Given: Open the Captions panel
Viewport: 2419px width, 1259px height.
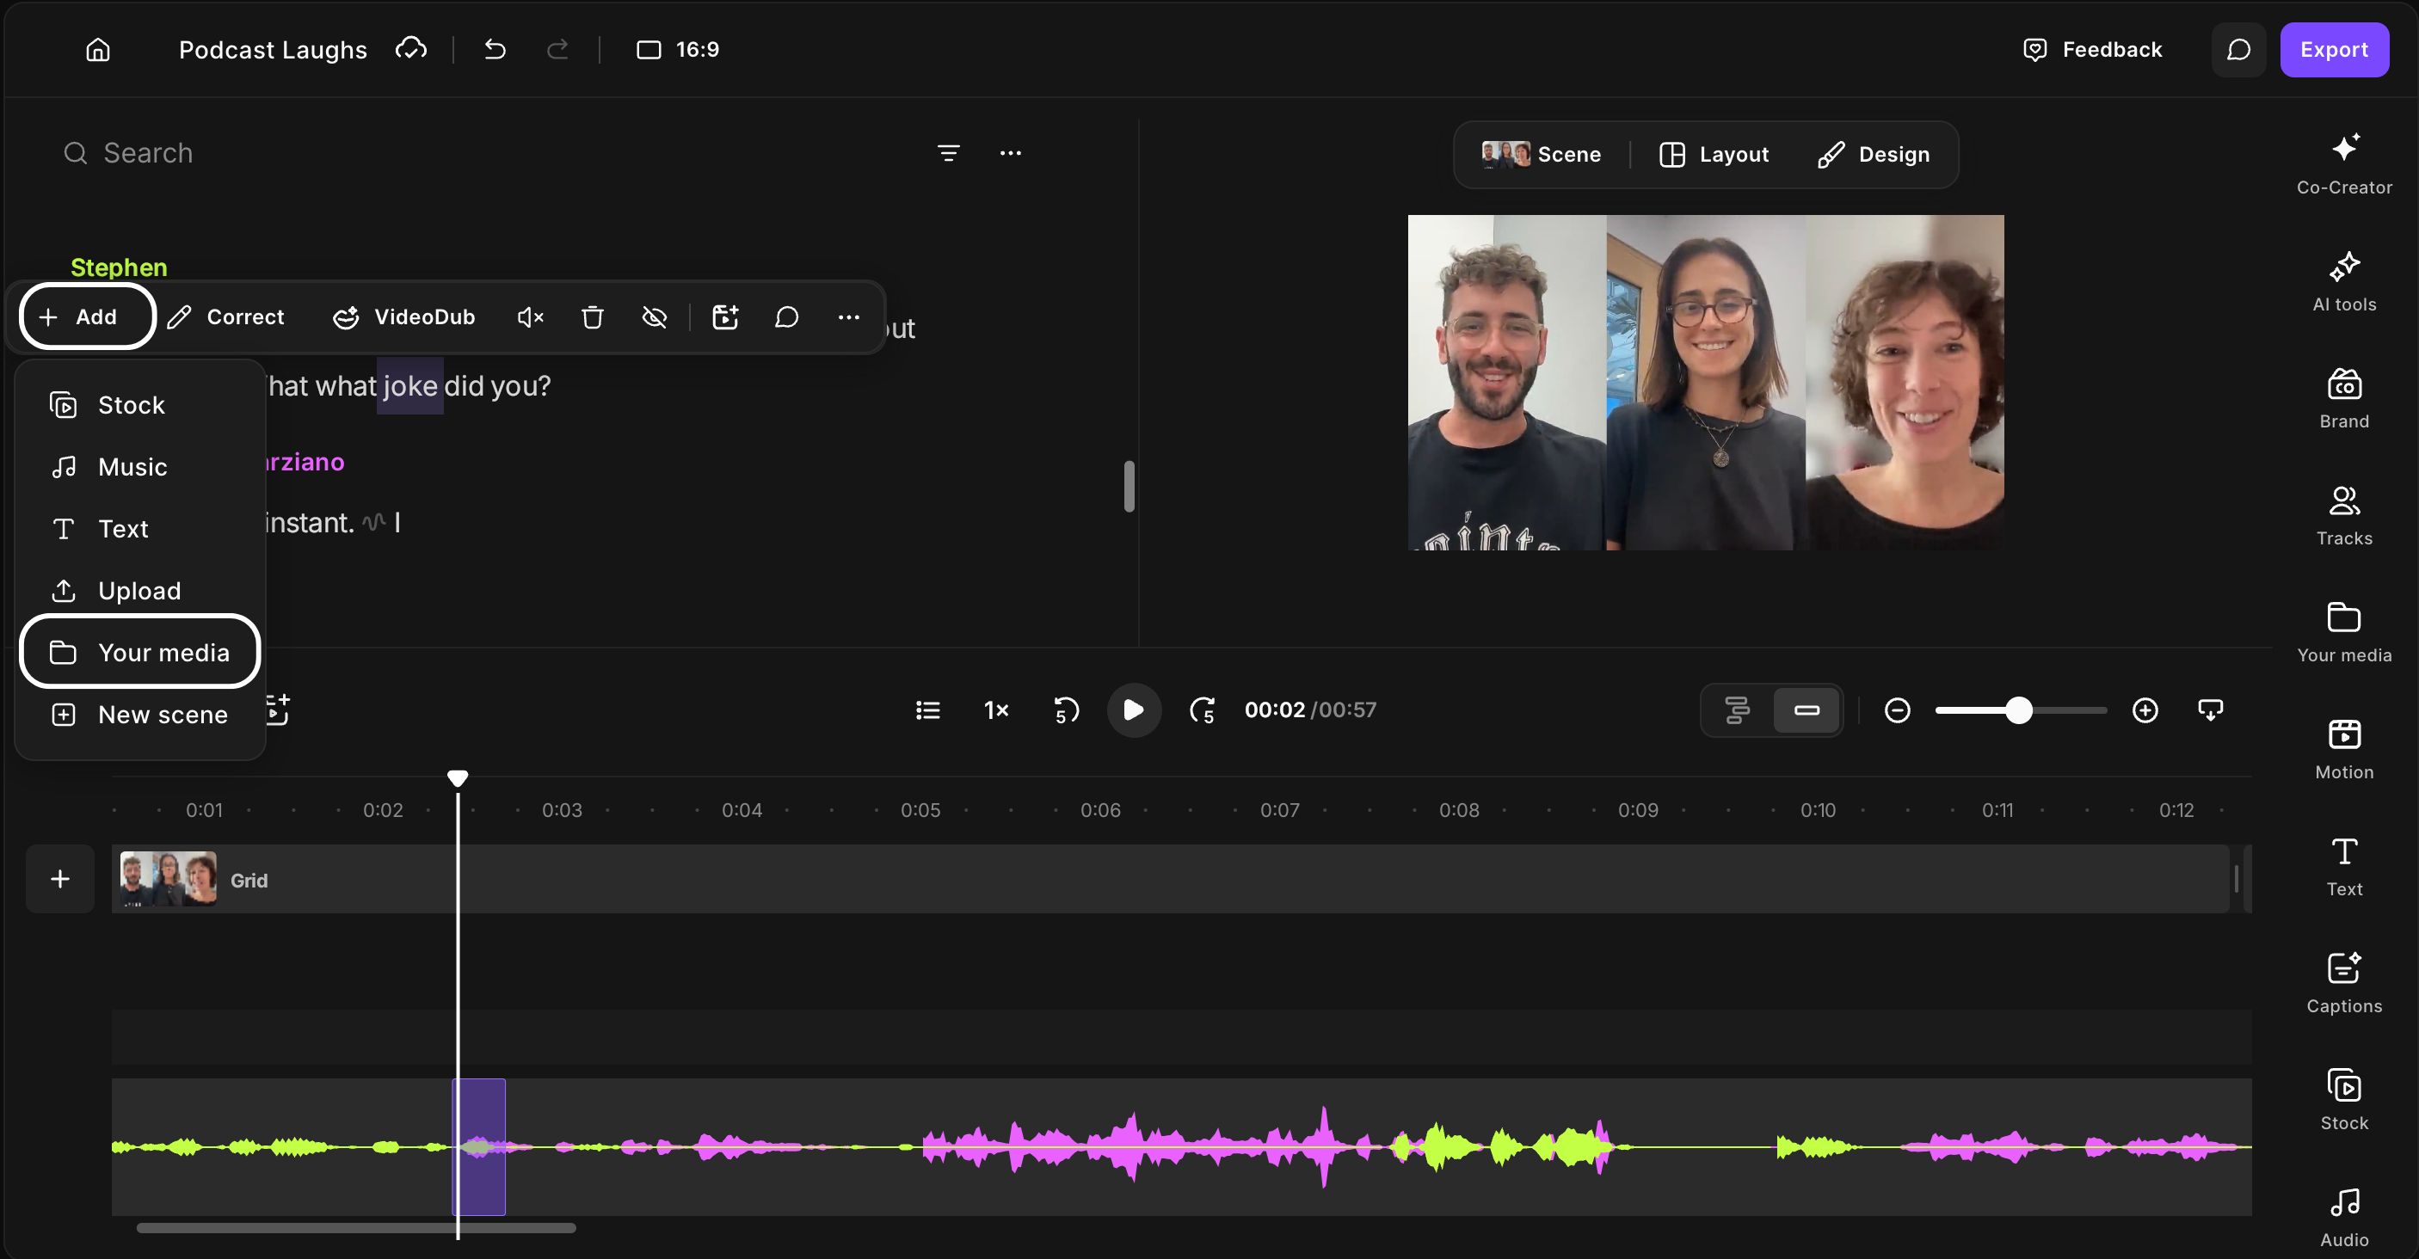Looking at the screenshot, I should 2344,983.
